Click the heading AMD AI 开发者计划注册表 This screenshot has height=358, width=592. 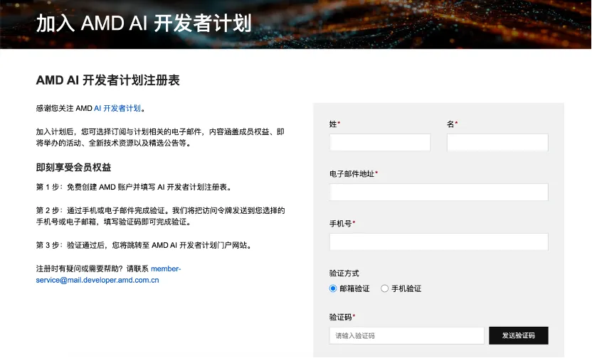point(107,80)
